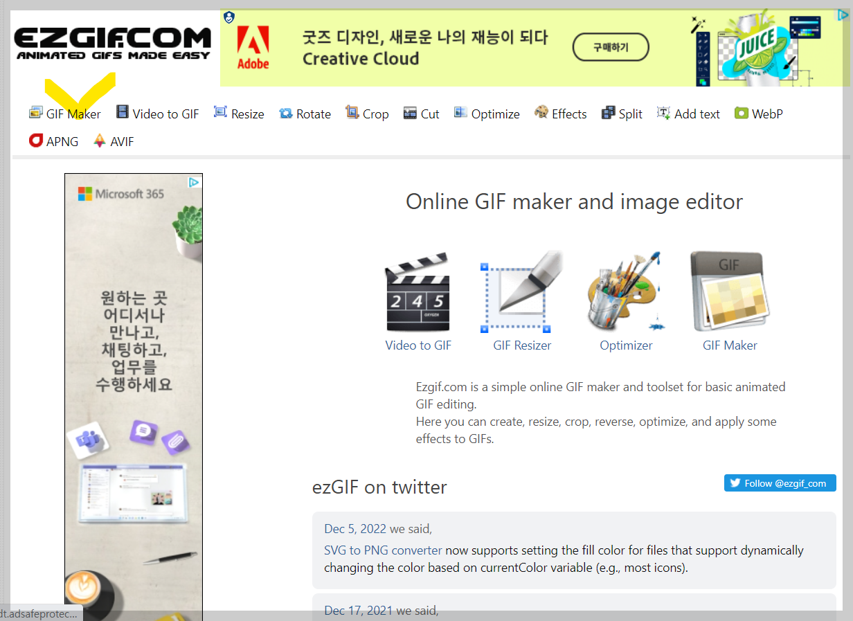853x621 pixels.
Task: Click the WebP menu icon
Action: point(742,113)
